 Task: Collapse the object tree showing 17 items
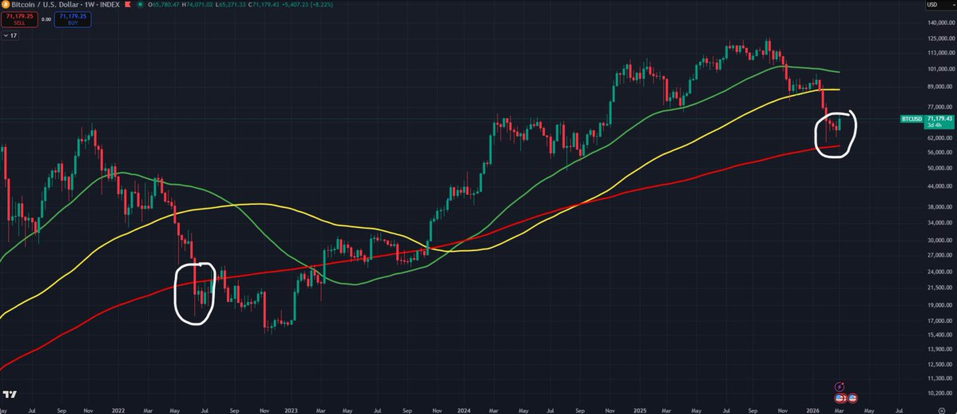(x=10, y=36)
